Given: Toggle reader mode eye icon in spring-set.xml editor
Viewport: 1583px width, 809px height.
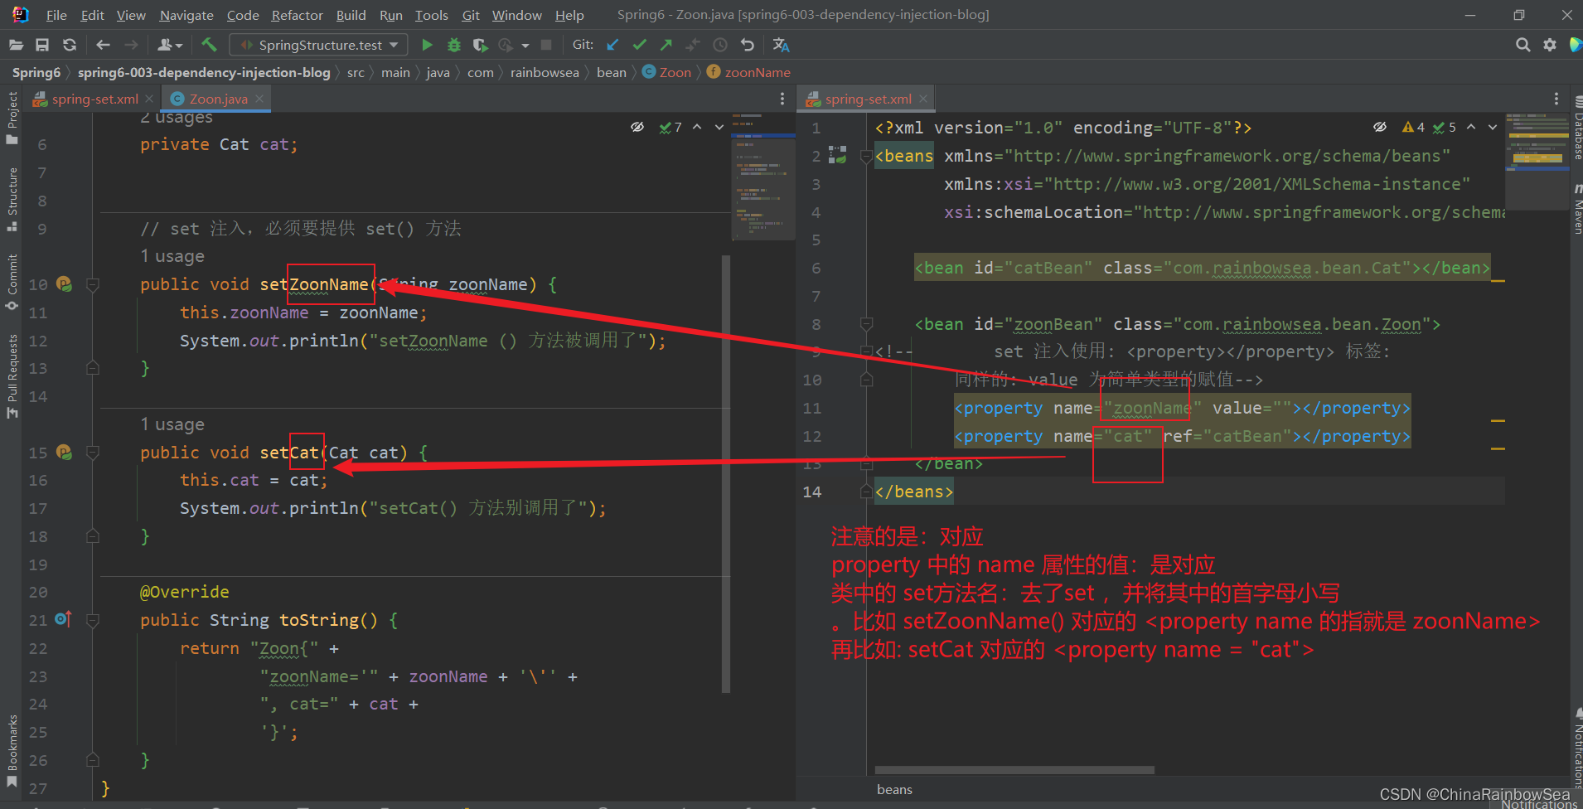Looking at the screenshot, I should (1380, 127).
